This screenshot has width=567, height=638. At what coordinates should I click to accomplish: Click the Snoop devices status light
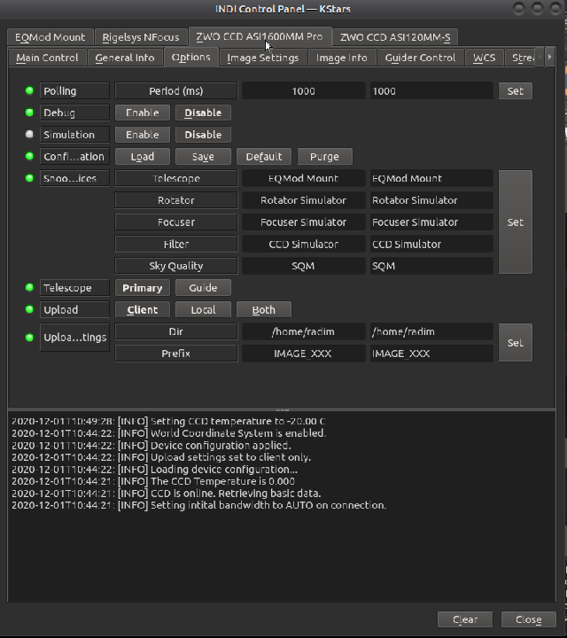tap(29, 178)
